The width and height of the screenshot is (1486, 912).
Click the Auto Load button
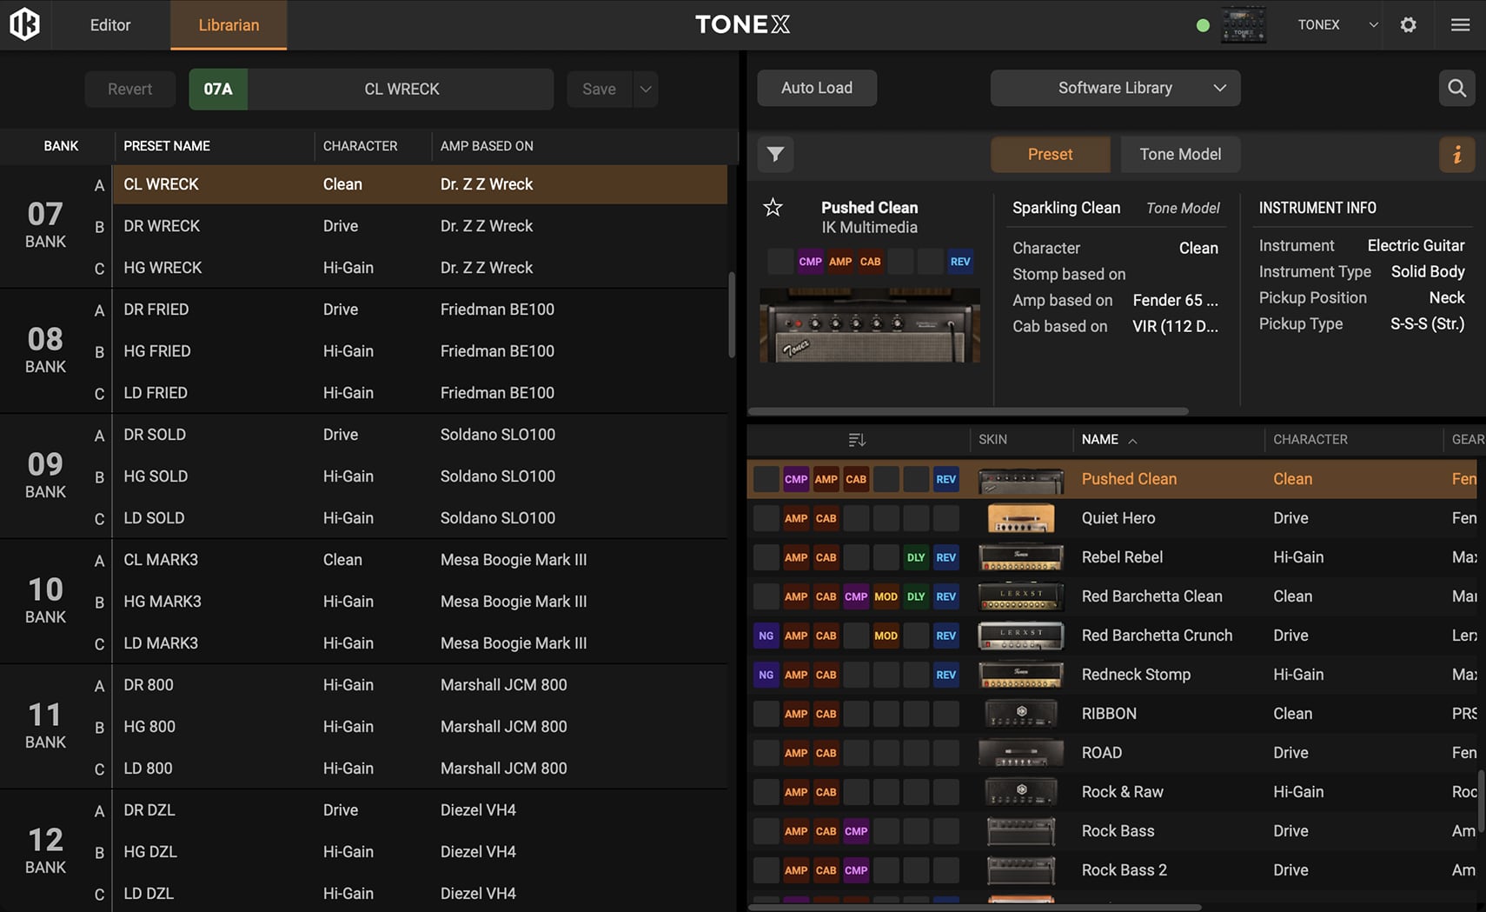pyautogui.click(x=816, y=88)
